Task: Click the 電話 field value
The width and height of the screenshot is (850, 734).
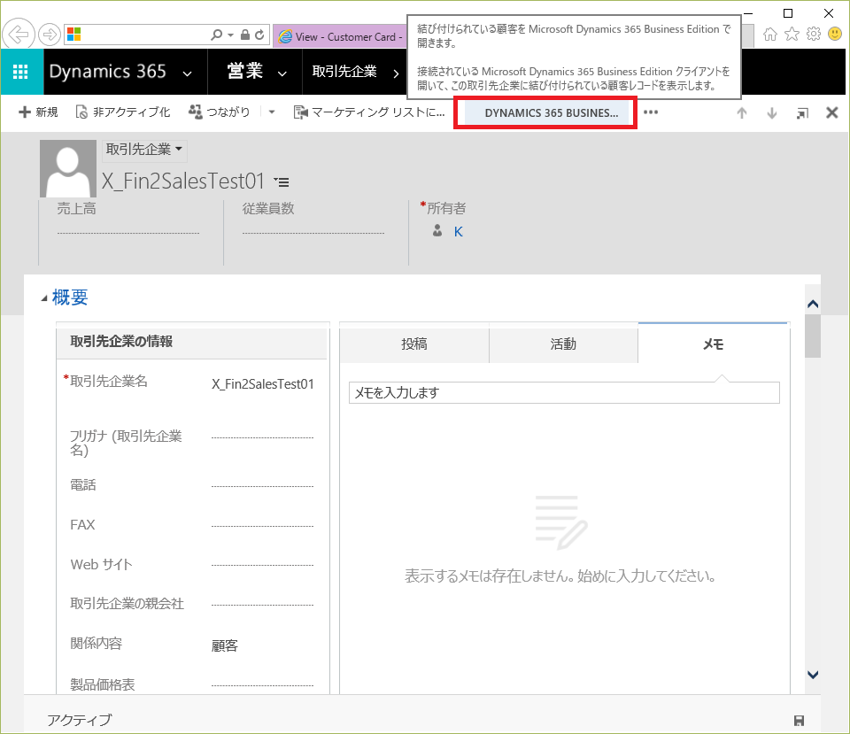Action: pos(262,486)
